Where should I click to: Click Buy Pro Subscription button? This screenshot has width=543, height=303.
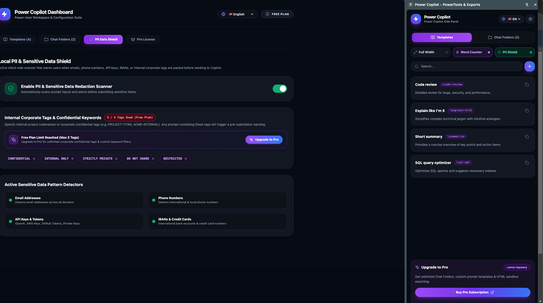pyautogui.click(x=472, y=292)
